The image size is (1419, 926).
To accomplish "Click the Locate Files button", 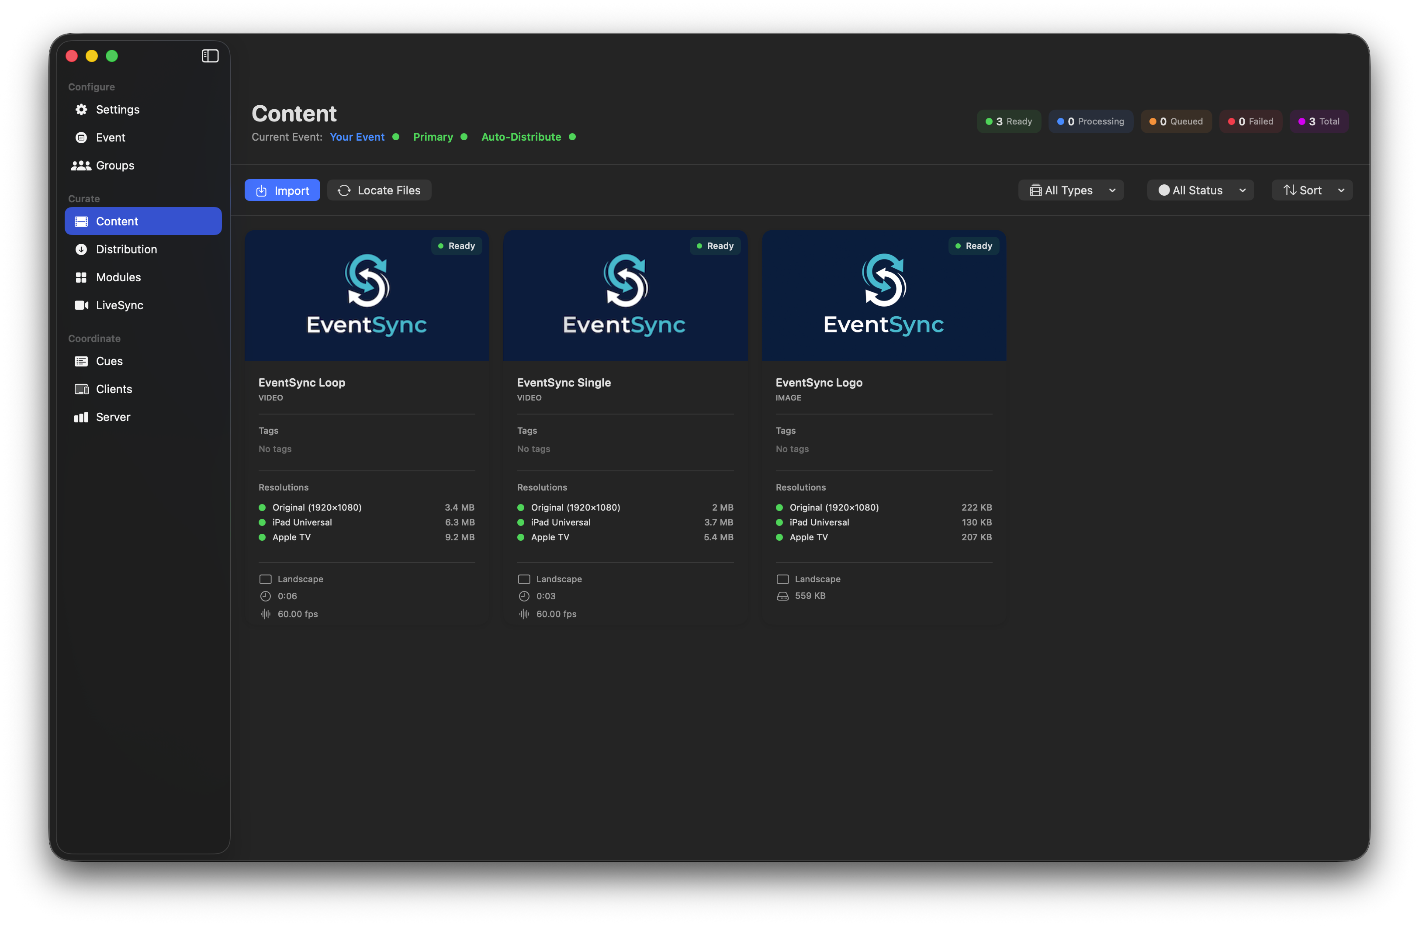I will click(x=379, y=190).
